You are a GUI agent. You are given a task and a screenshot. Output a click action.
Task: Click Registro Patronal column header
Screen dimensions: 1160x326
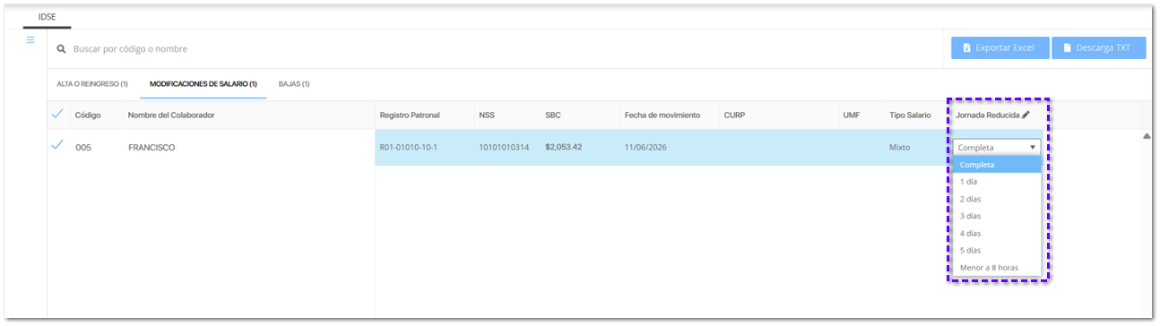(410, 116)
